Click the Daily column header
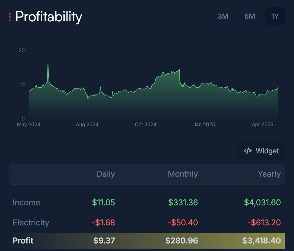 pos(106,174)
